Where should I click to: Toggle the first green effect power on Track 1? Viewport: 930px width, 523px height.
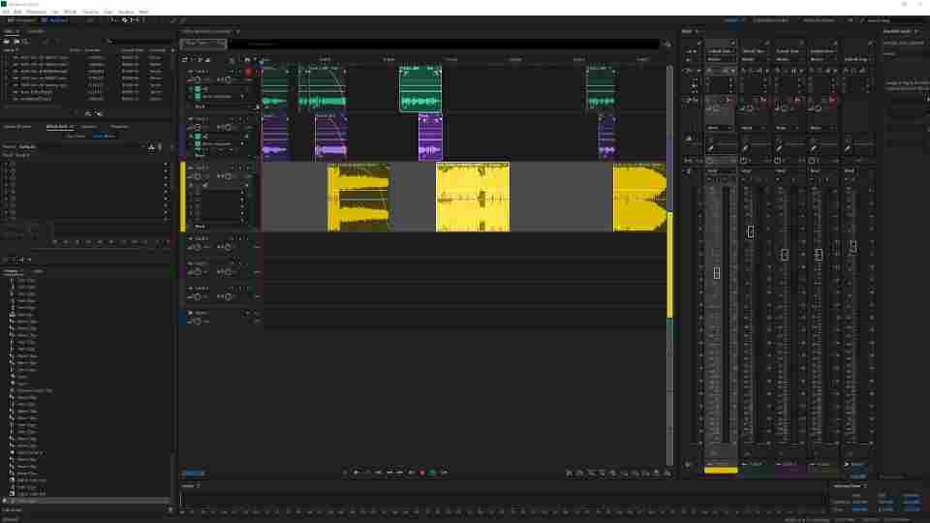point(198,89)
